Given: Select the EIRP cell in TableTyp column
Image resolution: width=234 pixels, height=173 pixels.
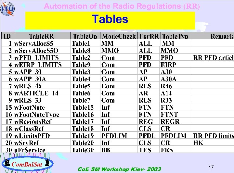Looking at the screenshot, I should point(176,65).
